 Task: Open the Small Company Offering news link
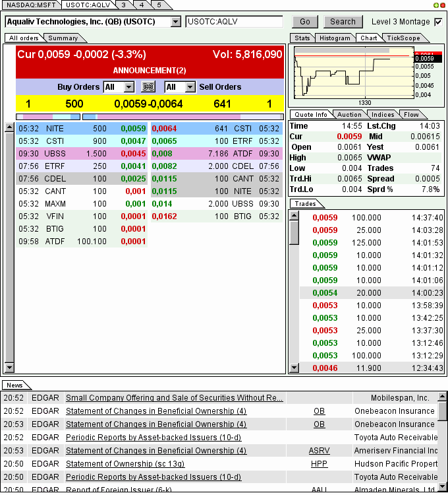pos(174,398)
